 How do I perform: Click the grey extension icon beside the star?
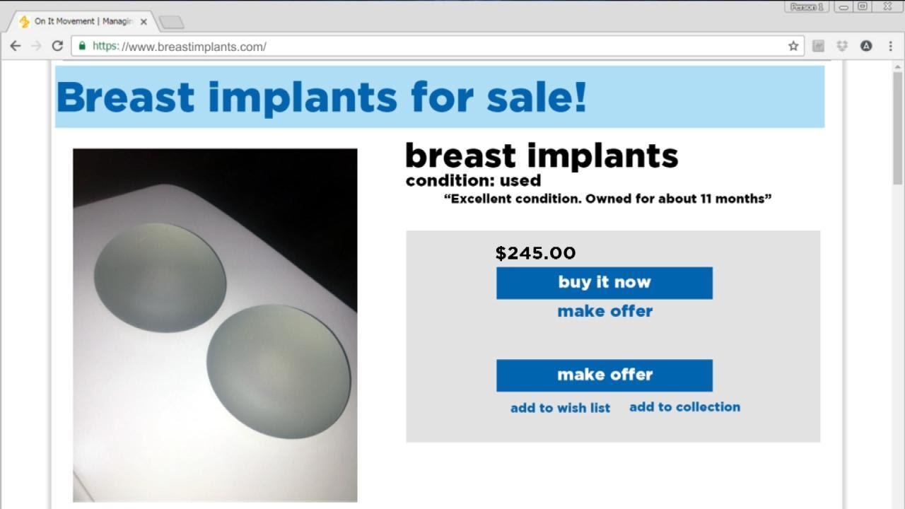coord(818,46)
